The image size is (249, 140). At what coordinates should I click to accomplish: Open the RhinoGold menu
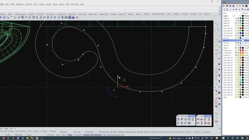(x=75, y=4)
